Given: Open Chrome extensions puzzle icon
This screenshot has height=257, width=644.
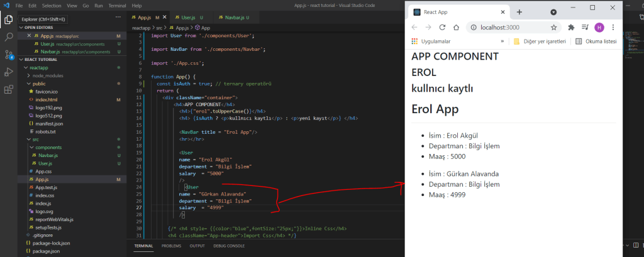Looking at the screenshot, I should tap(571, 28).
